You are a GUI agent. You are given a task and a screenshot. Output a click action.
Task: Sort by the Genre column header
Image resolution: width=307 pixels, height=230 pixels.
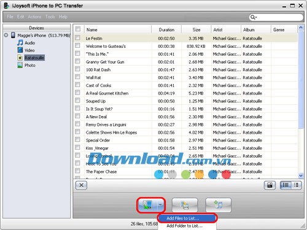tap(284, 29)
